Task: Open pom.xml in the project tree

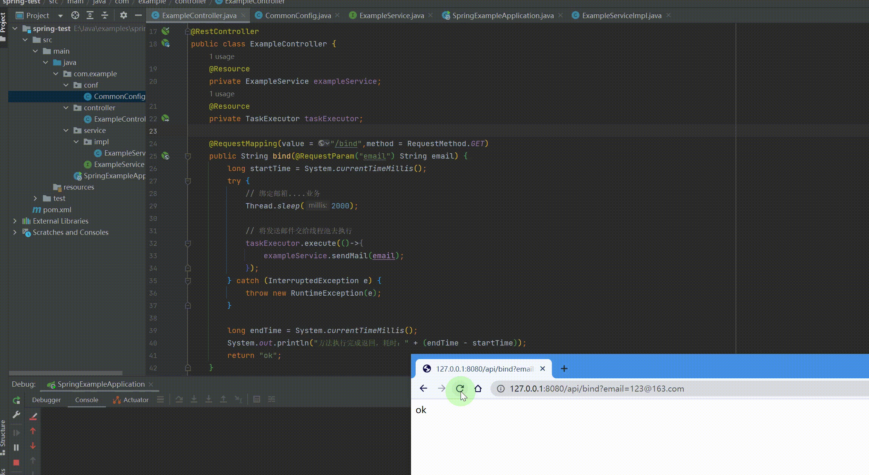Action: (57, 210)
